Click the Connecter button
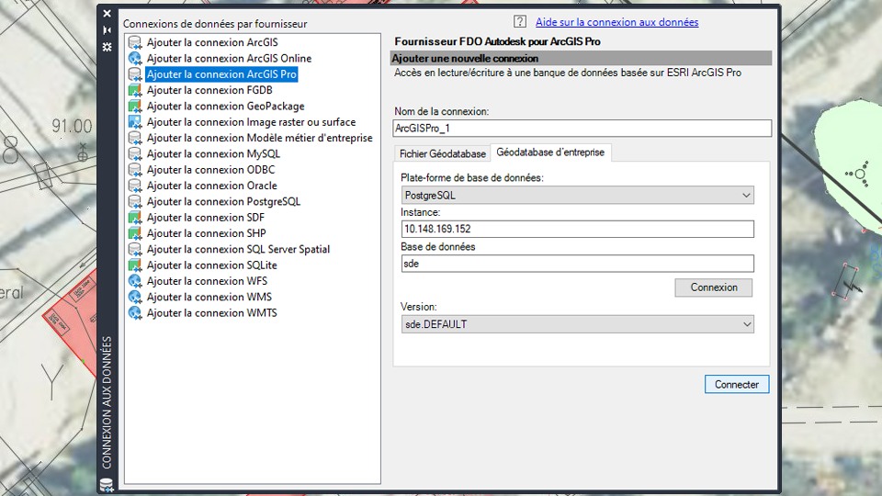The image size is (882, 496). pos(736,385)
